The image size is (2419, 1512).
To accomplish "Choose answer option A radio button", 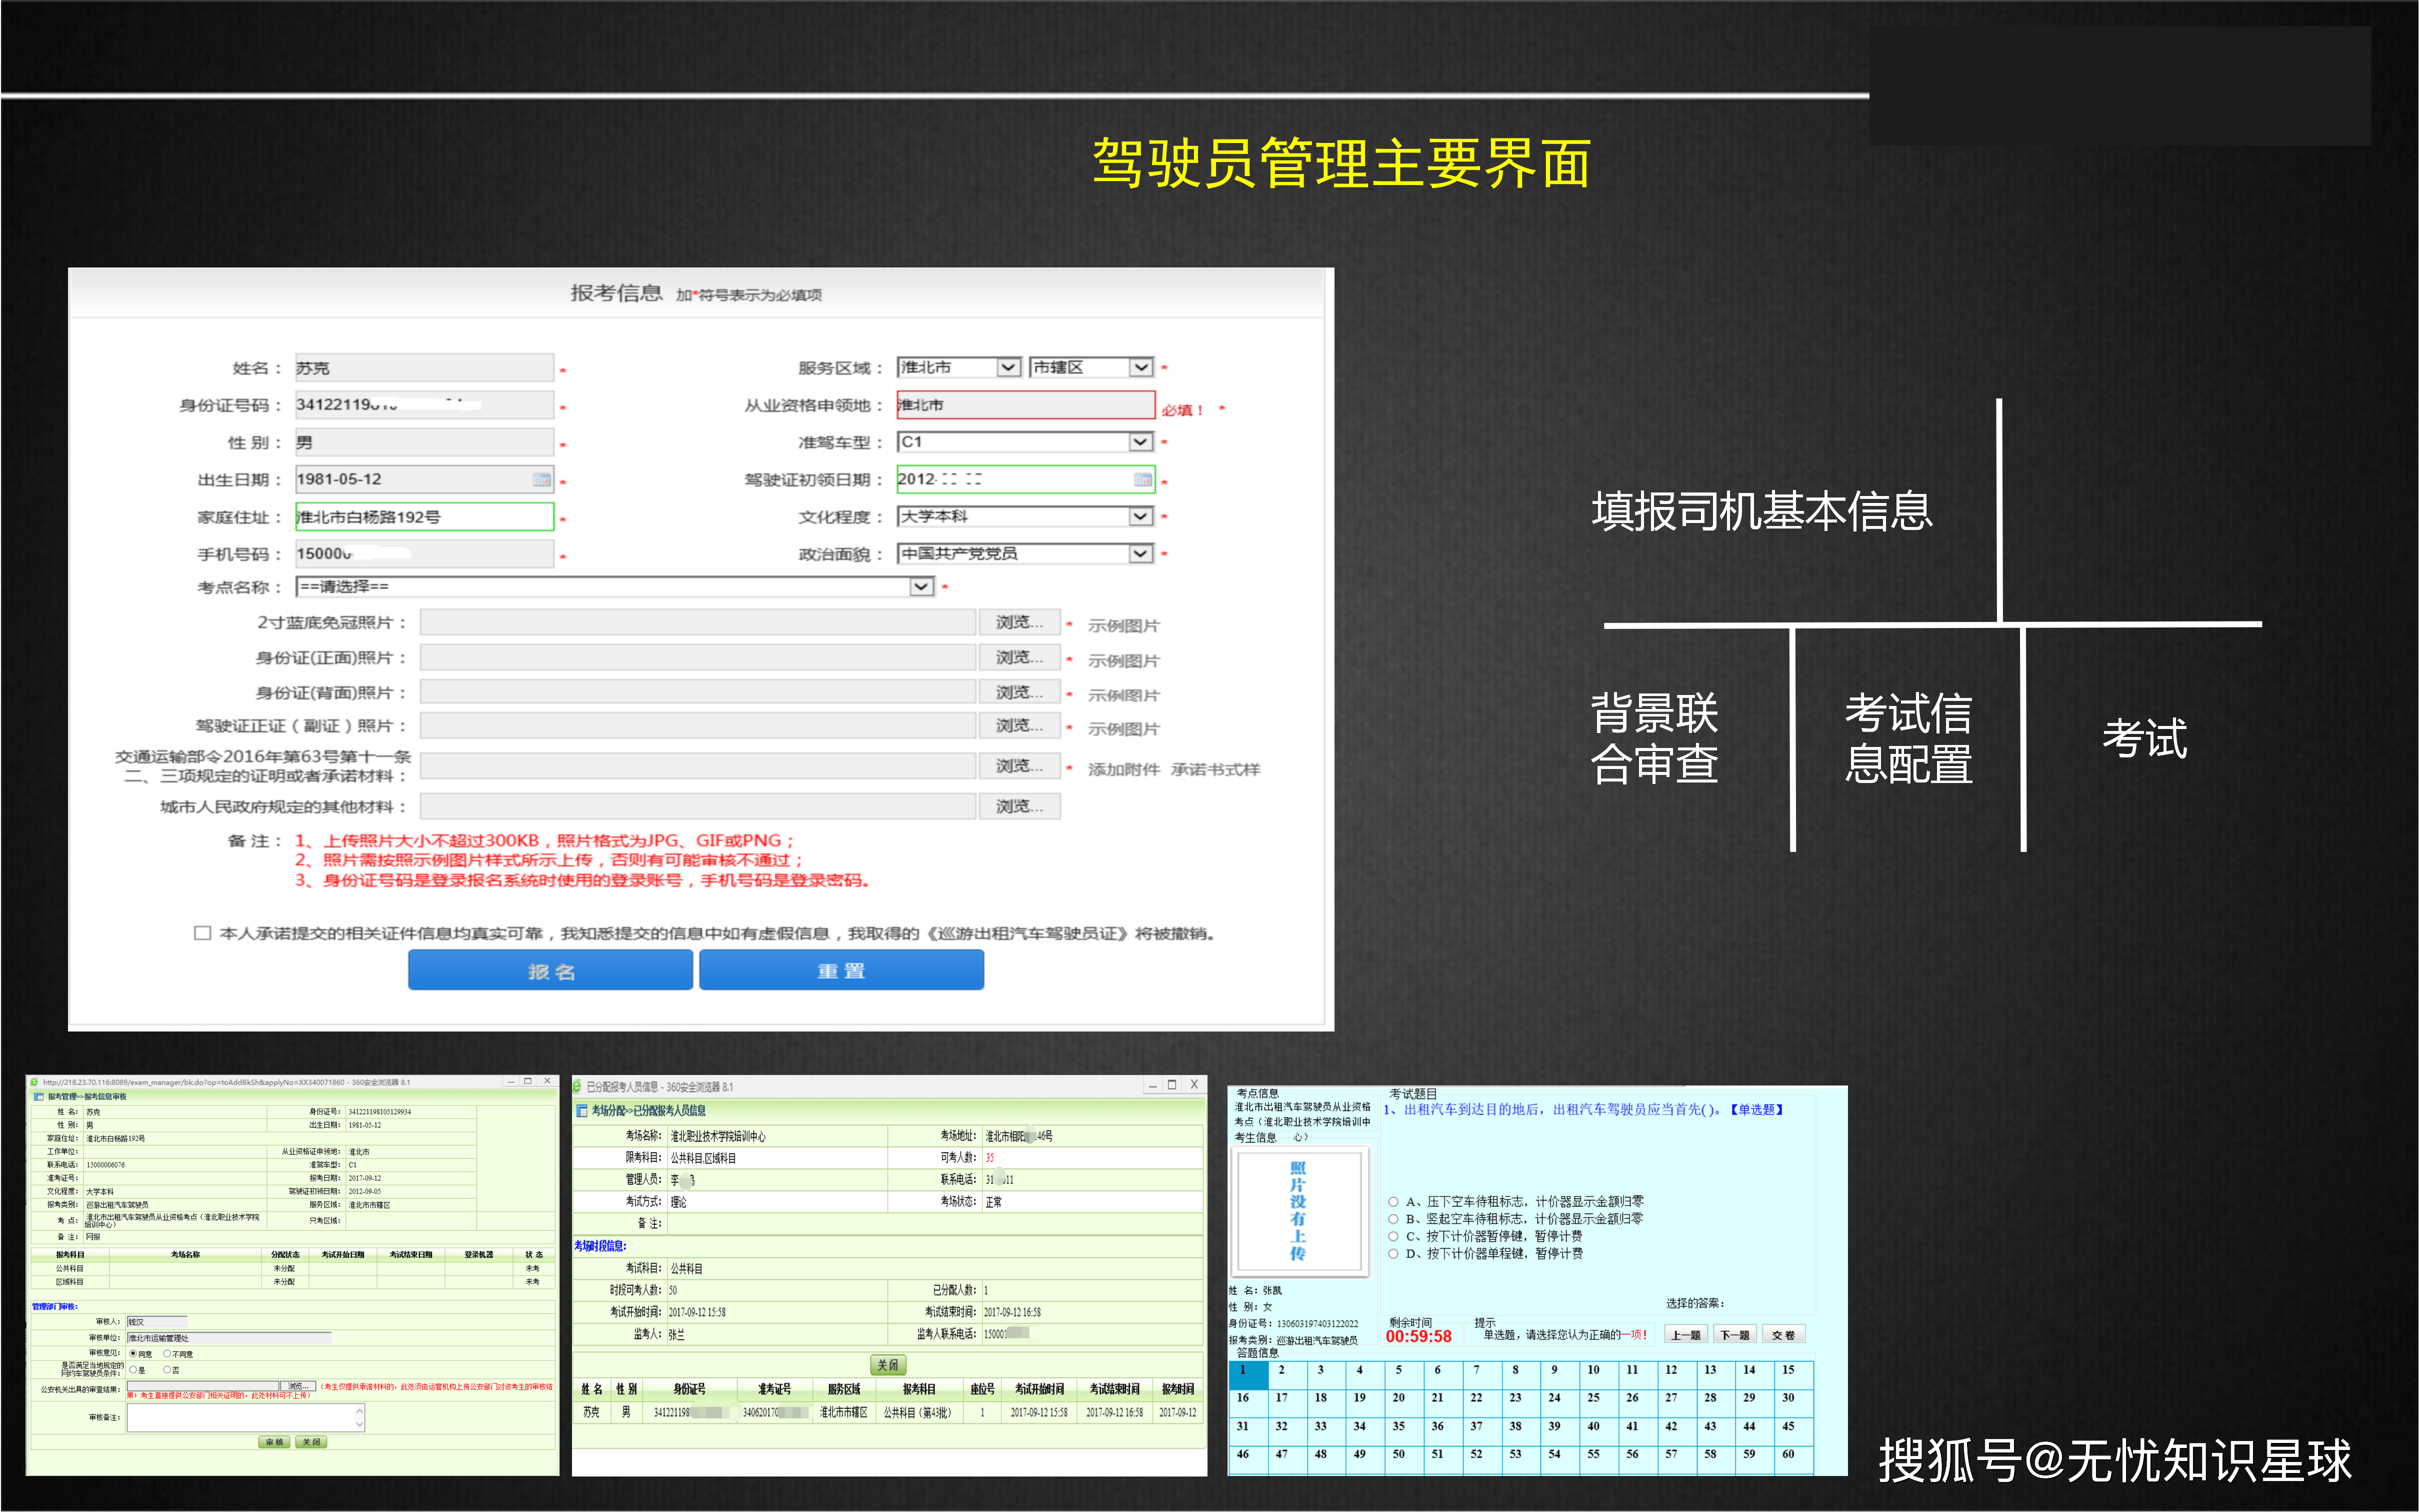I will tap(1393, 1202).
